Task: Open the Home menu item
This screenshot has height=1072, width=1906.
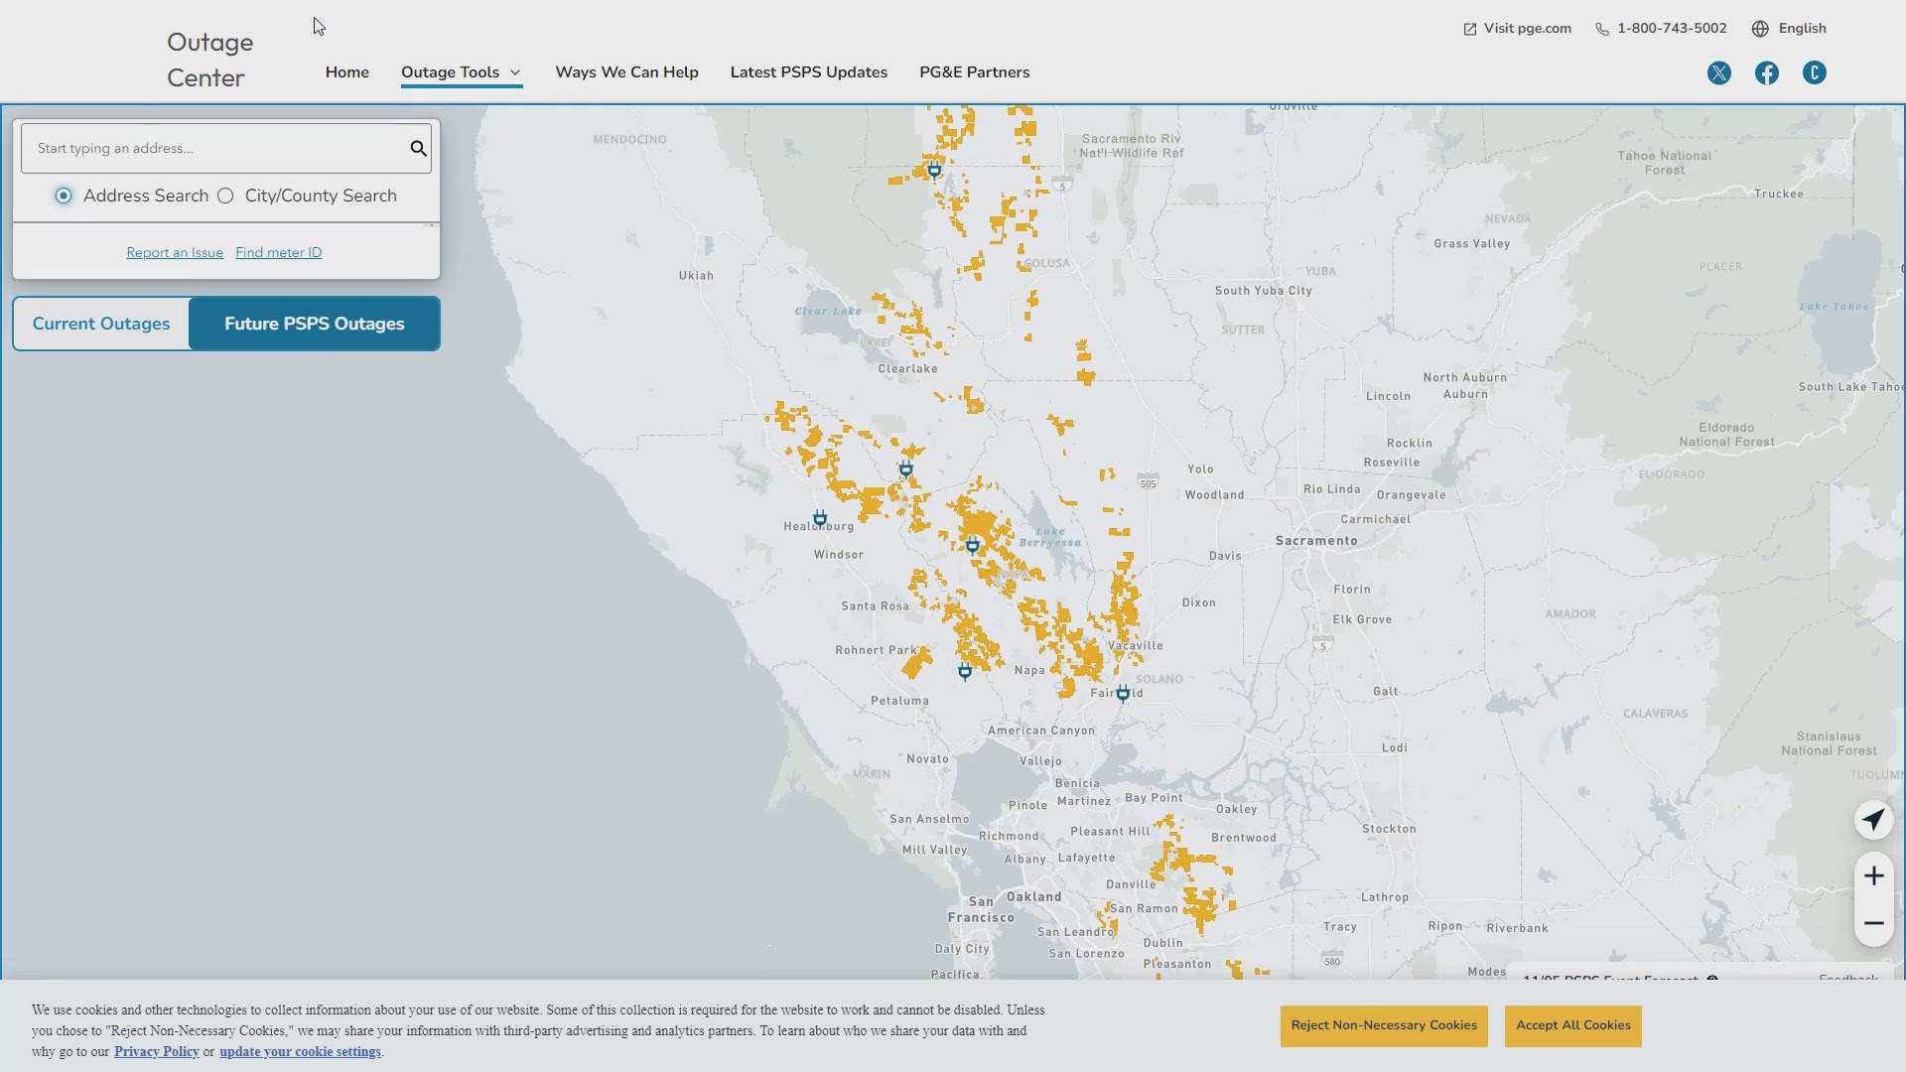Action: coord(345,72)
